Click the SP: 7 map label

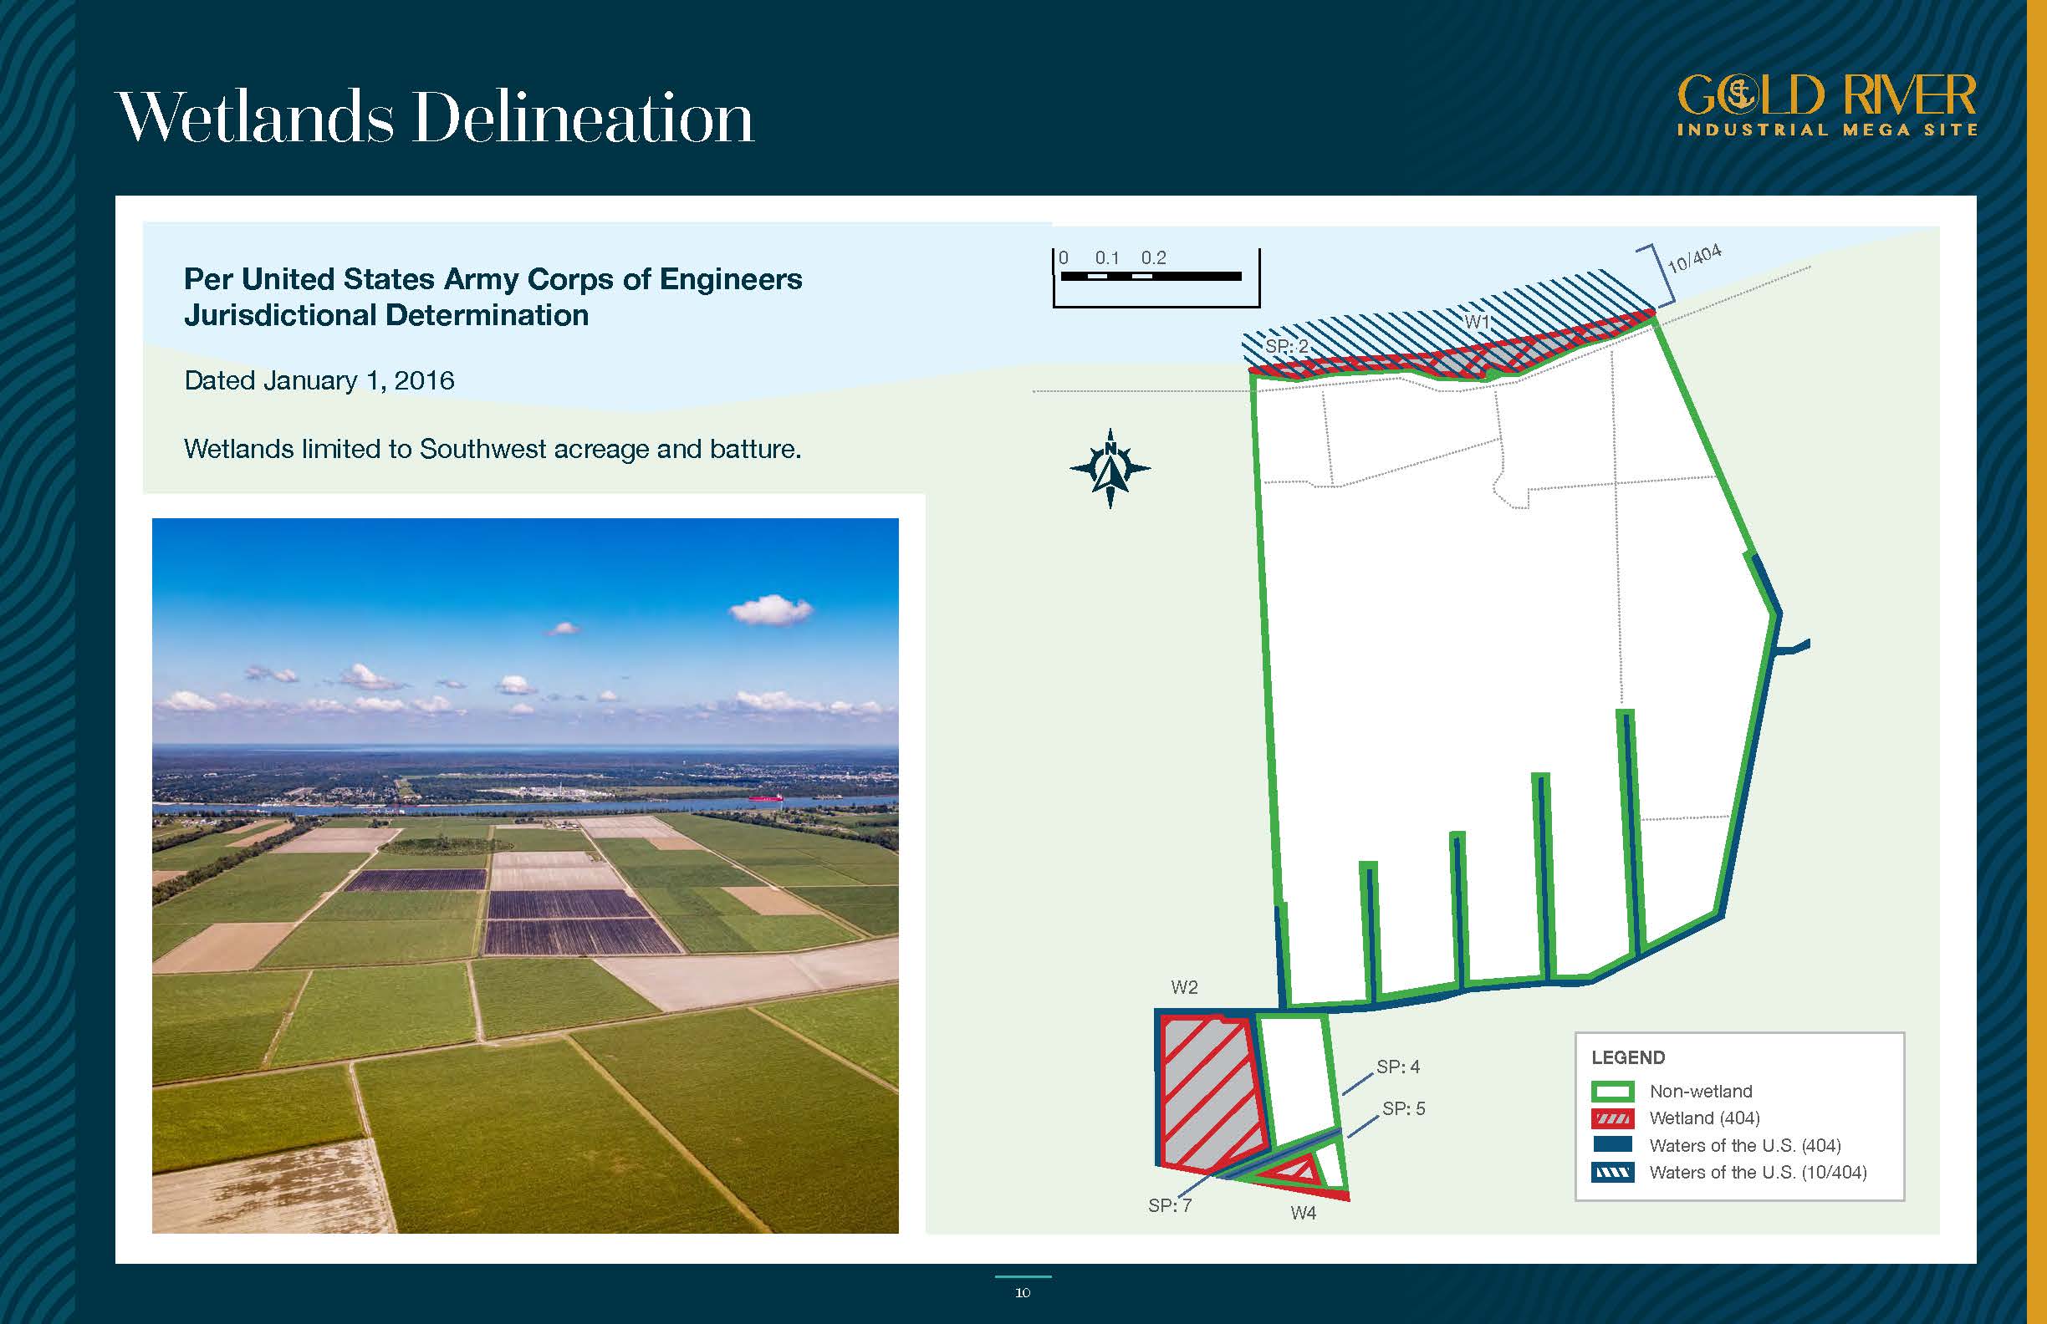[x=1170, y=1206]
